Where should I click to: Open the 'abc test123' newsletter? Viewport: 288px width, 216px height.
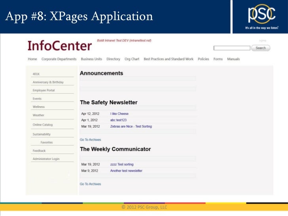click(x=118, y=120)
